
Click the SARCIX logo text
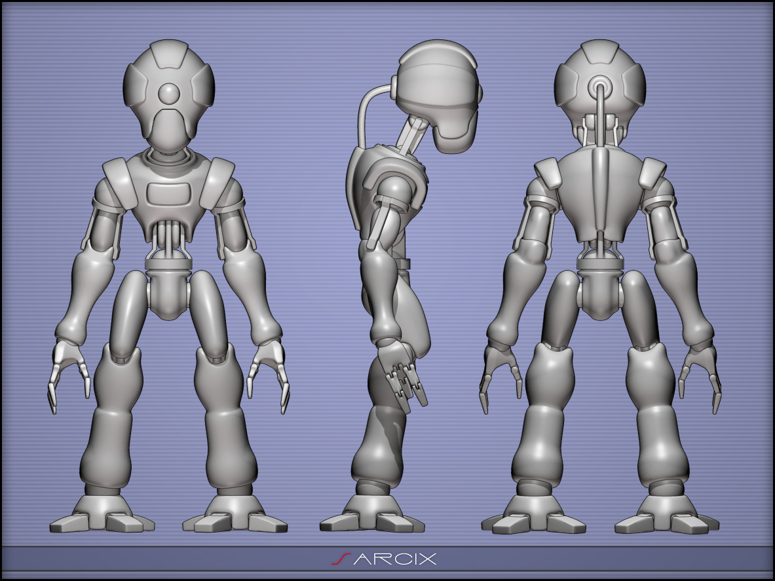pyautogui.click(x=384, y=559)
